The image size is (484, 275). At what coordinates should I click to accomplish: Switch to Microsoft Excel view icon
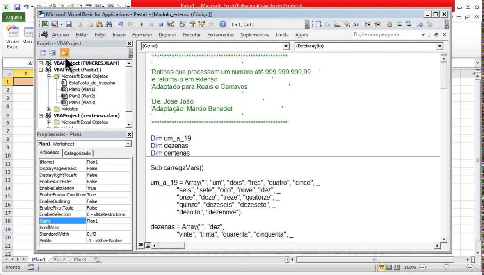(46, 24)
